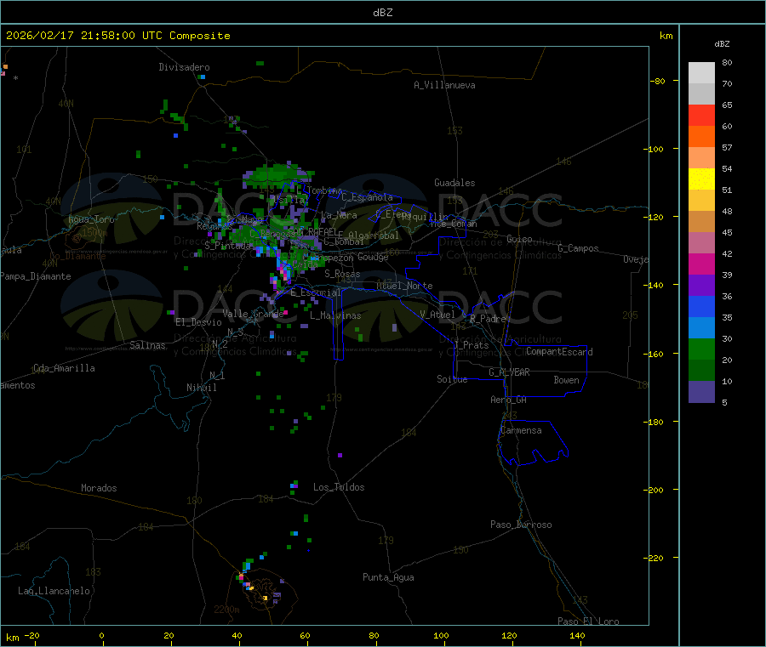Click the timestamp 2026/02/17 21:58:00 UTC Composite
Screen dimensions: 766x647
click(117, 36)
